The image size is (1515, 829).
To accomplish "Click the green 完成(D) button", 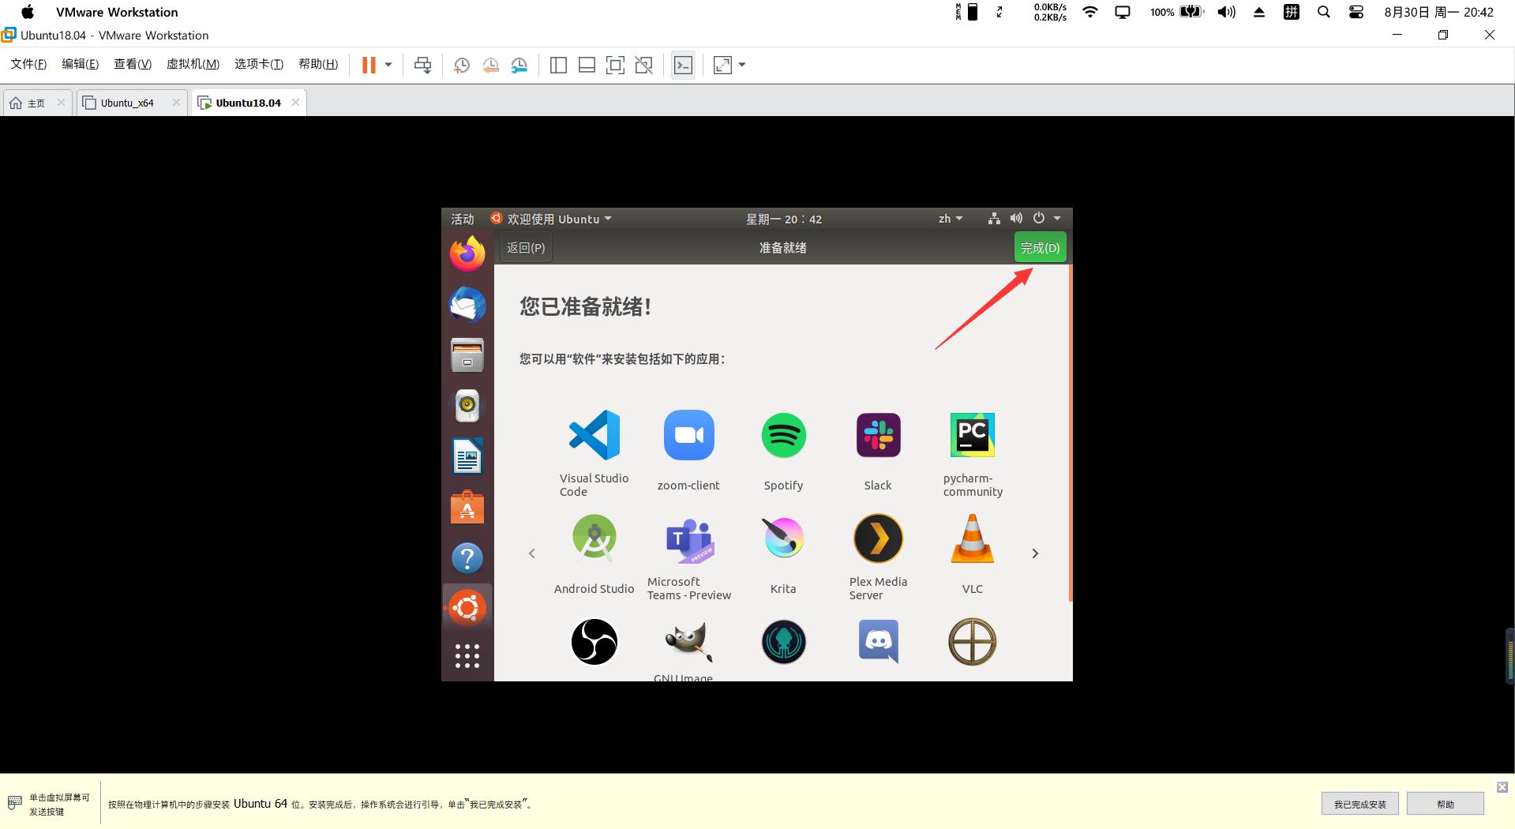I will [1040, 247].
